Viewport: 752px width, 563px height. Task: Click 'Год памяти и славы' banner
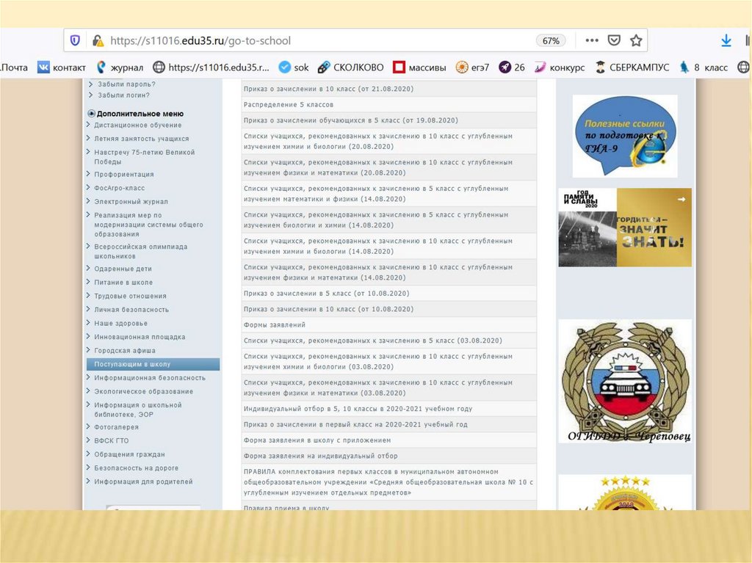click(625, 228)
